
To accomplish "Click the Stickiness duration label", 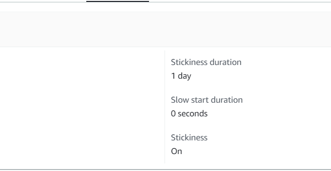I will pos(206,62).
